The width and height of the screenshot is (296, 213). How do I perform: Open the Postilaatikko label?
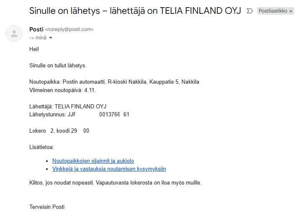click(273, 11)
